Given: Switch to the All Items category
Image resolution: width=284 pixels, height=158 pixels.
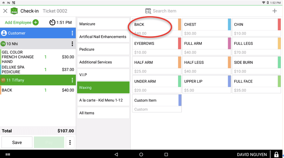Looking at the screenshot, I should [103, 113].
